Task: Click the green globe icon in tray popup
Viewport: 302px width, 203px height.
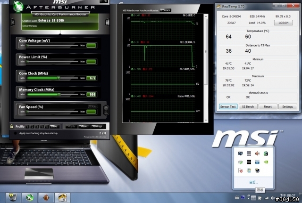Action: pyautogui.click(x=266, y=153)
